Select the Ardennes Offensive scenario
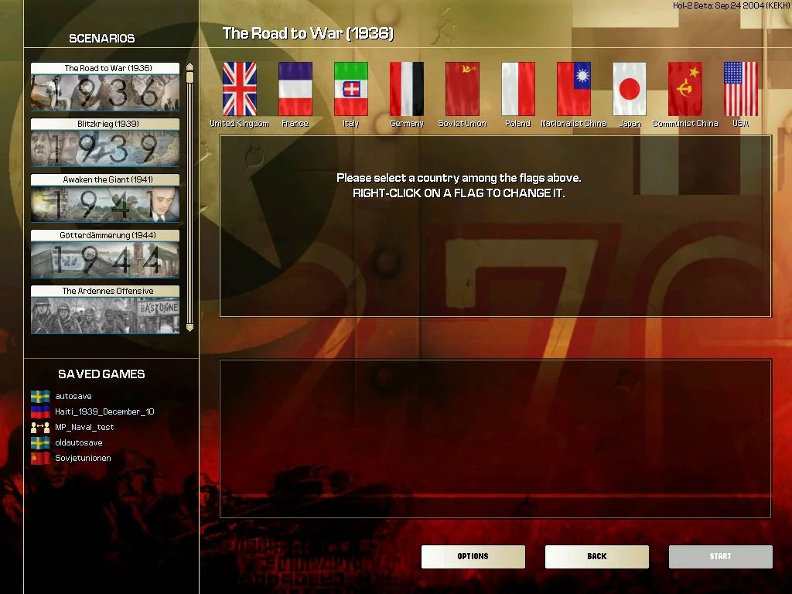 click(104, 309)
